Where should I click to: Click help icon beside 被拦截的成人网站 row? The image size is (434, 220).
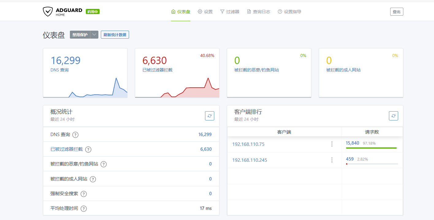[93, 179]
